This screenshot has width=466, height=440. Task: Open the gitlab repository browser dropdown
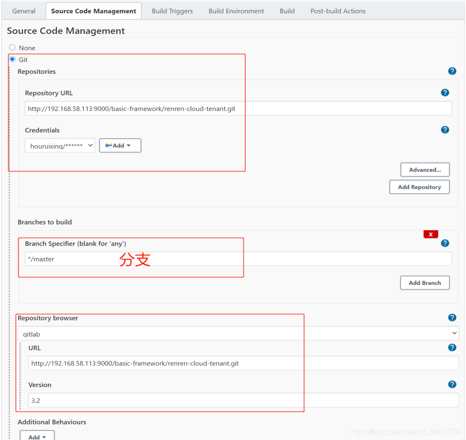coord(238,334)
